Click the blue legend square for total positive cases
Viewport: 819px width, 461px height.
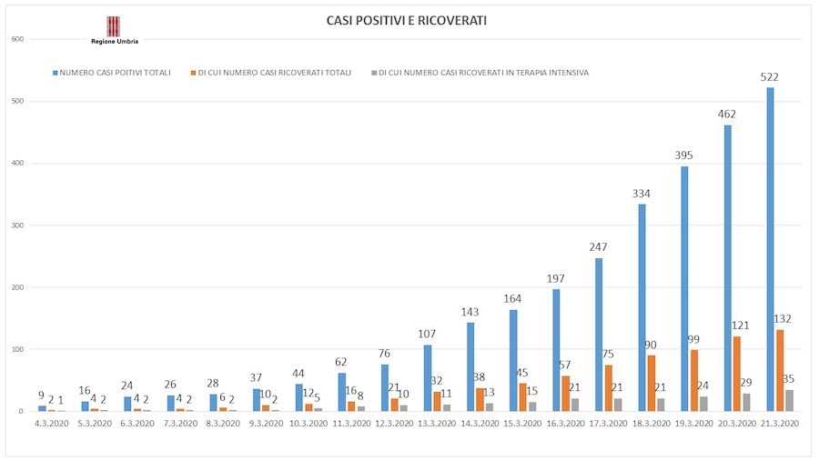(56, 72)
